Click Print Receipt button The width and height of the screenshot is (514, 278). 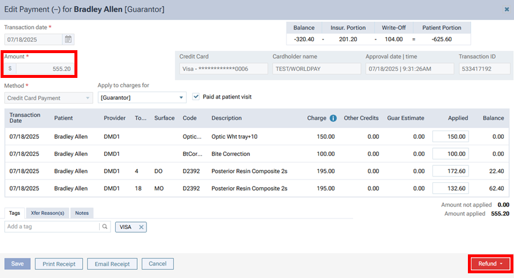[x=59, y=264]
